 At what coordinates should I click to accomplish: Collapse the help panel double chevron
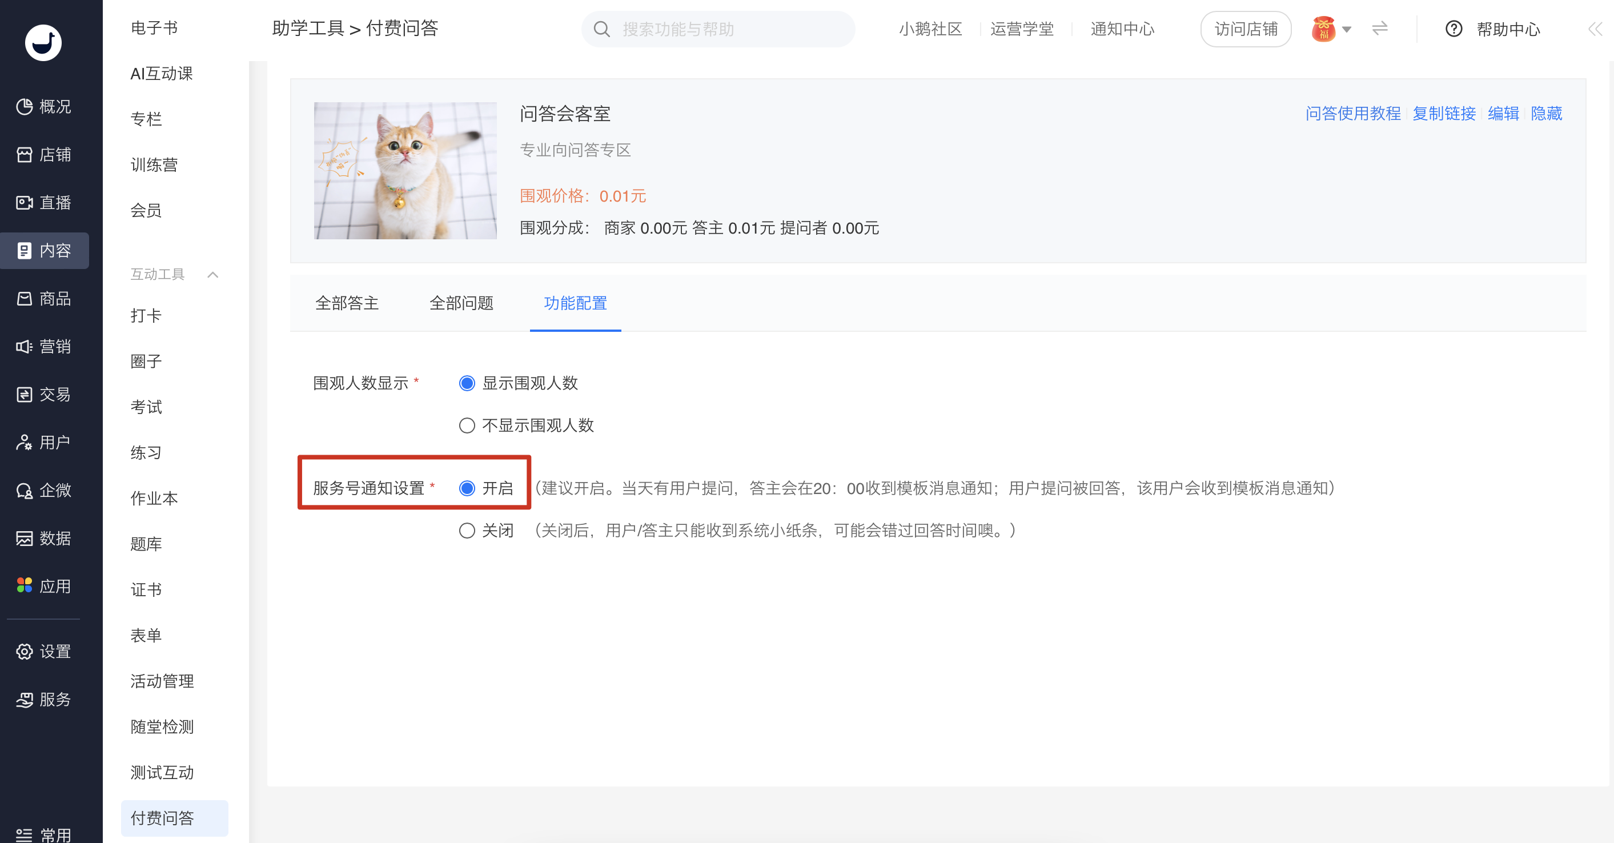coord(1595,29)
